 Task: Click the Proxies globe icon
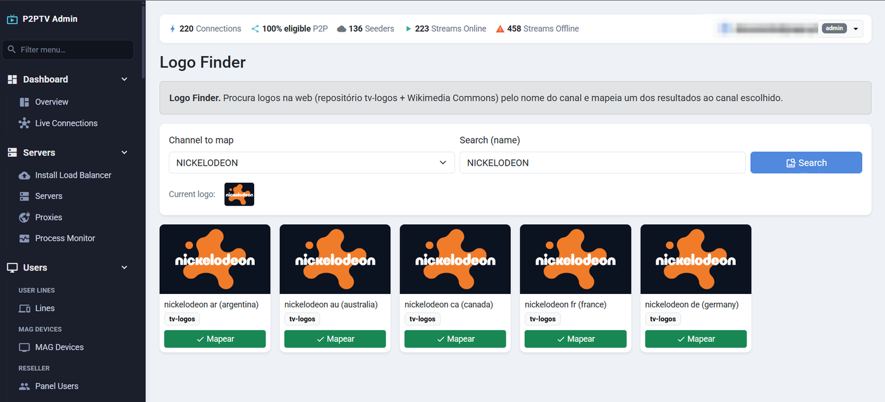point(25,217)
